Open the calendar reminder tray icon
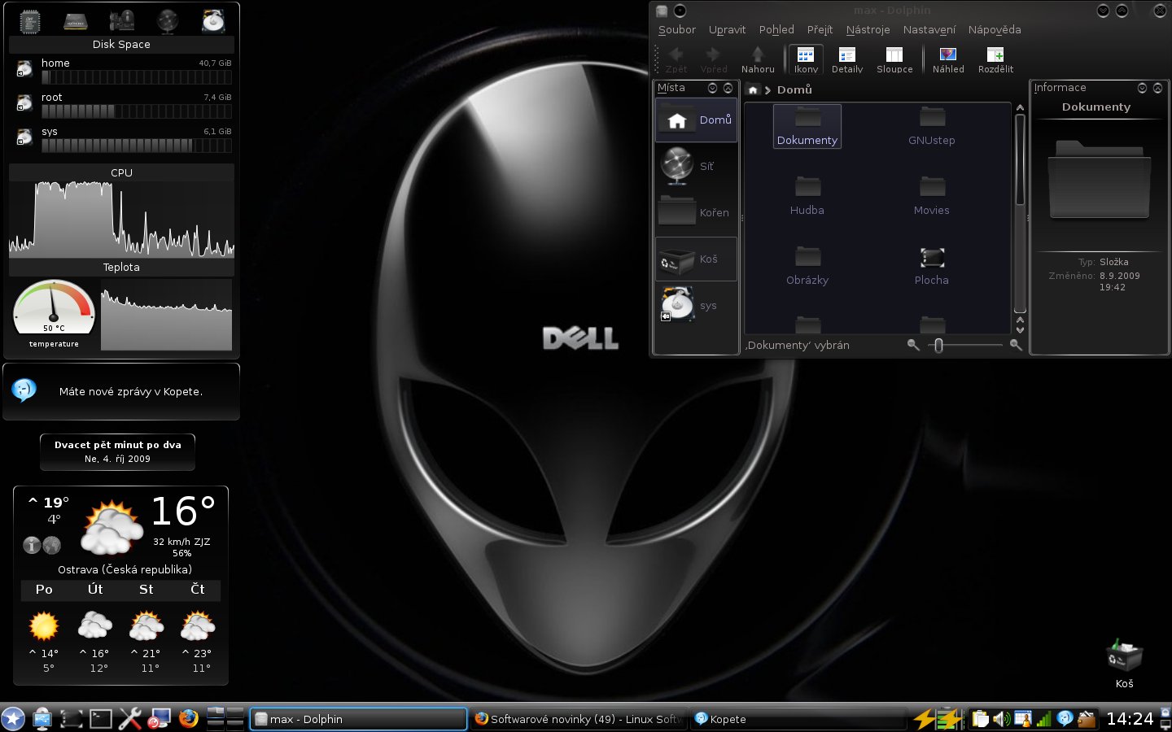 (x=1023, y=719)
